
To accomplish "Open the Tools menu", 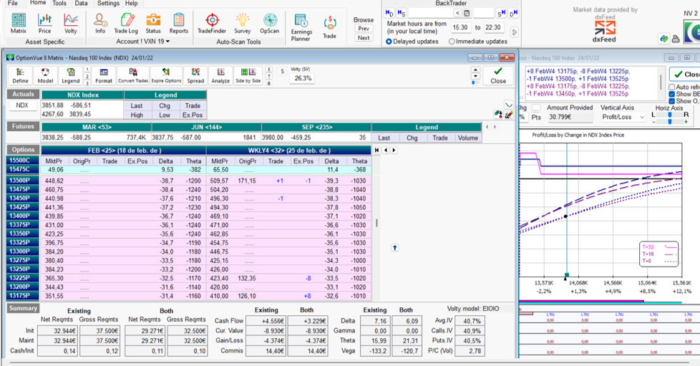I will click(59, 3).
